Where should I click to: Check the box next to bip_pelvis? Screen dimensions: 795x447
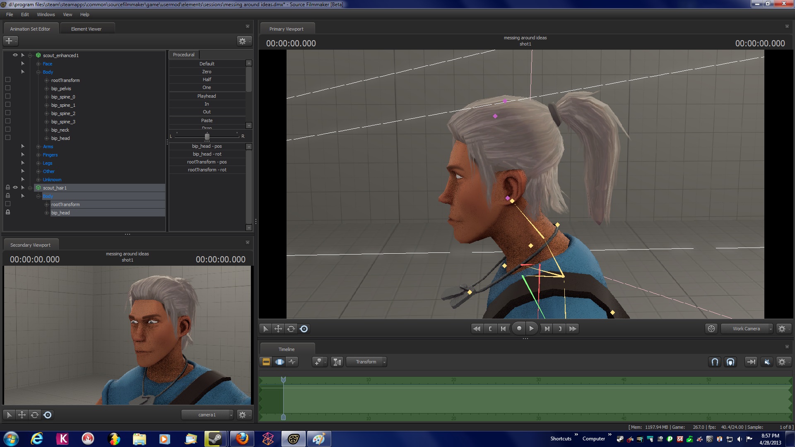tap(8, 88)
